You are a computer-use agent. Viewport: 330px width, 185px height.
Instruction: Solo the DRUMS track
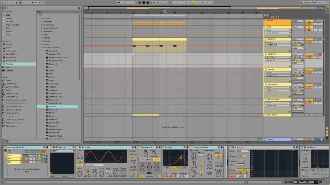point(316,21)
